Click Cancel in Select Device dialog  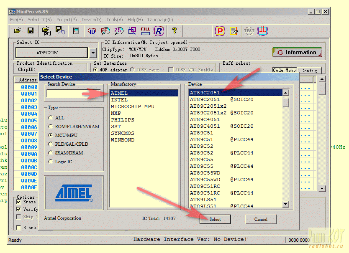tap(261, 219)
